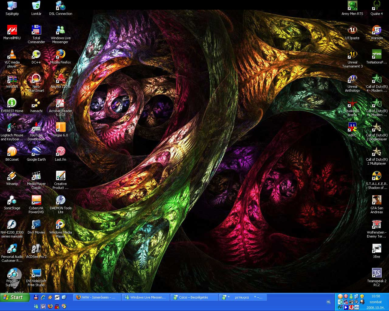This screenshot has height=311, width=389.
Task: Open the Quake 4 desktop shortcut
Action: coord(377,8)
